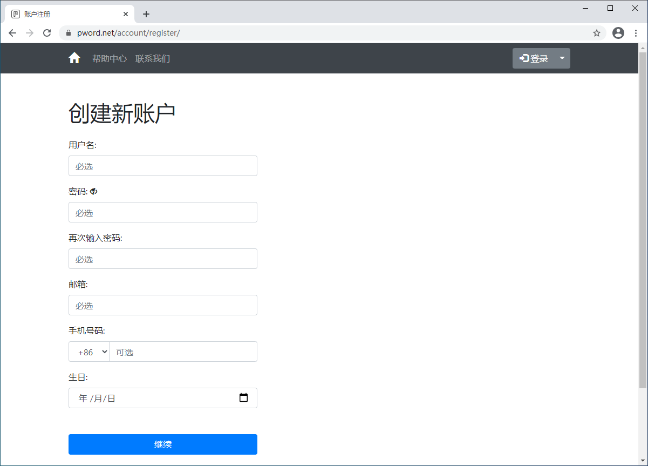
Task: Click the forward navigation arrow
Action: (x=30, y=33)
